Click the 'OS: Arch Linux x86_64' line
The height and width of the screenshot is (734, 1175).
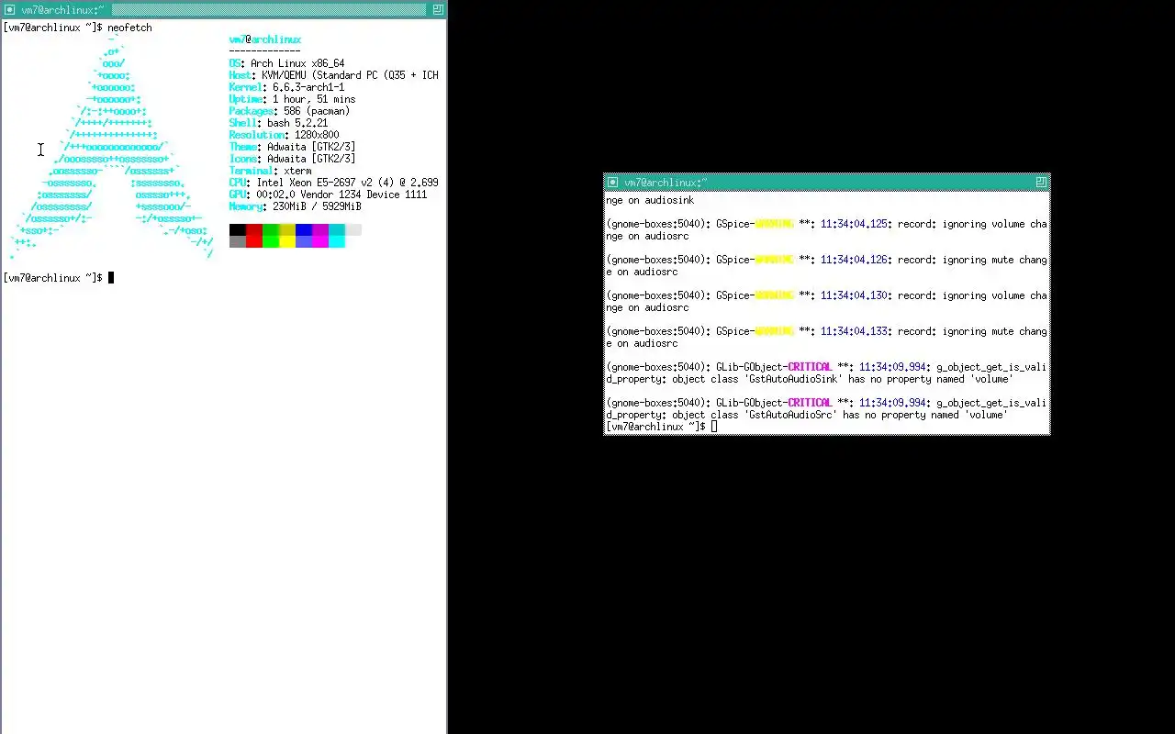coord(286,63)
